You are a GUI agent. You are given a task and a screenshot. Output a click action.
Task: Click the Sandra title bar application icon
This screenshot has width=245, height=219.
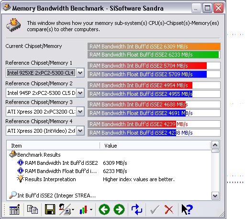click(7, 8)
